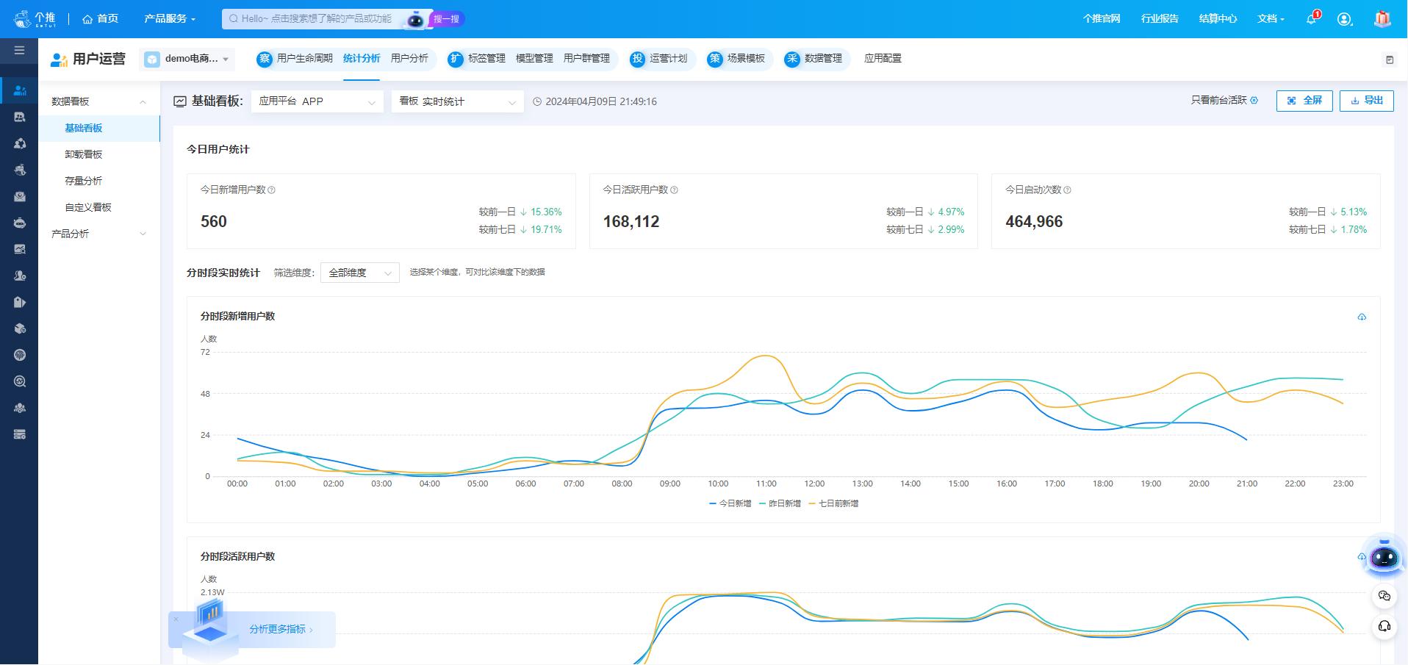This screenshot has height=665, width=1408.
Task: Open the 标签管理 tab
Action: click(486, 59)
